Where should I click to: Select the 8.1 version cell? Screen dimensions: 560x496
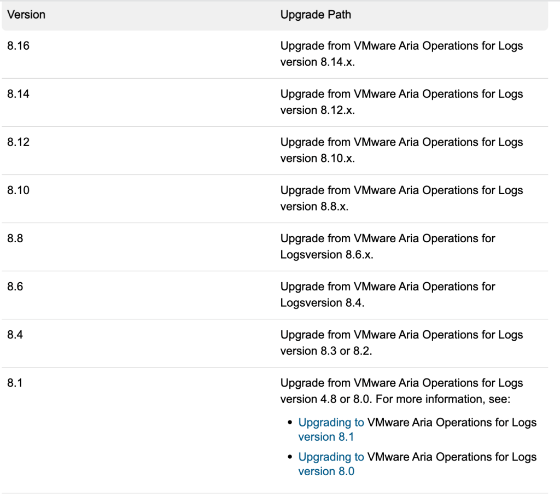point(15,383)
